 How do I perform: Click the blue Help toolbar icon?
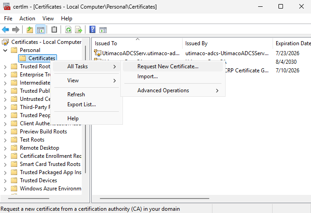pyautogui.click(x=93, y=30)
